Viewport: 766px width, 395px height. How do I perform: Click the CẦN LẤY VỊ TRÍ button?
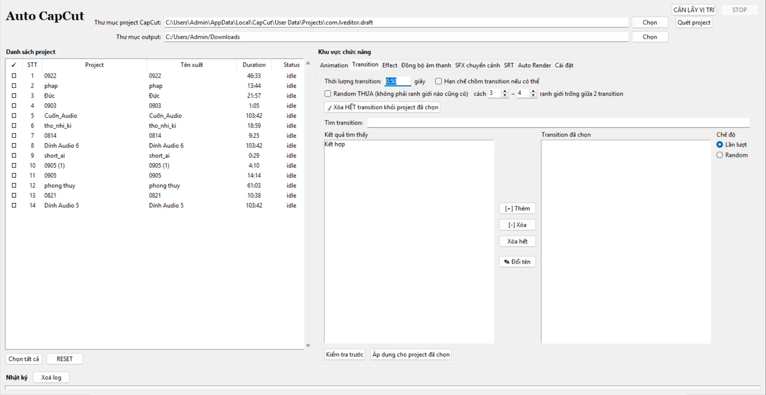(694, 10)
